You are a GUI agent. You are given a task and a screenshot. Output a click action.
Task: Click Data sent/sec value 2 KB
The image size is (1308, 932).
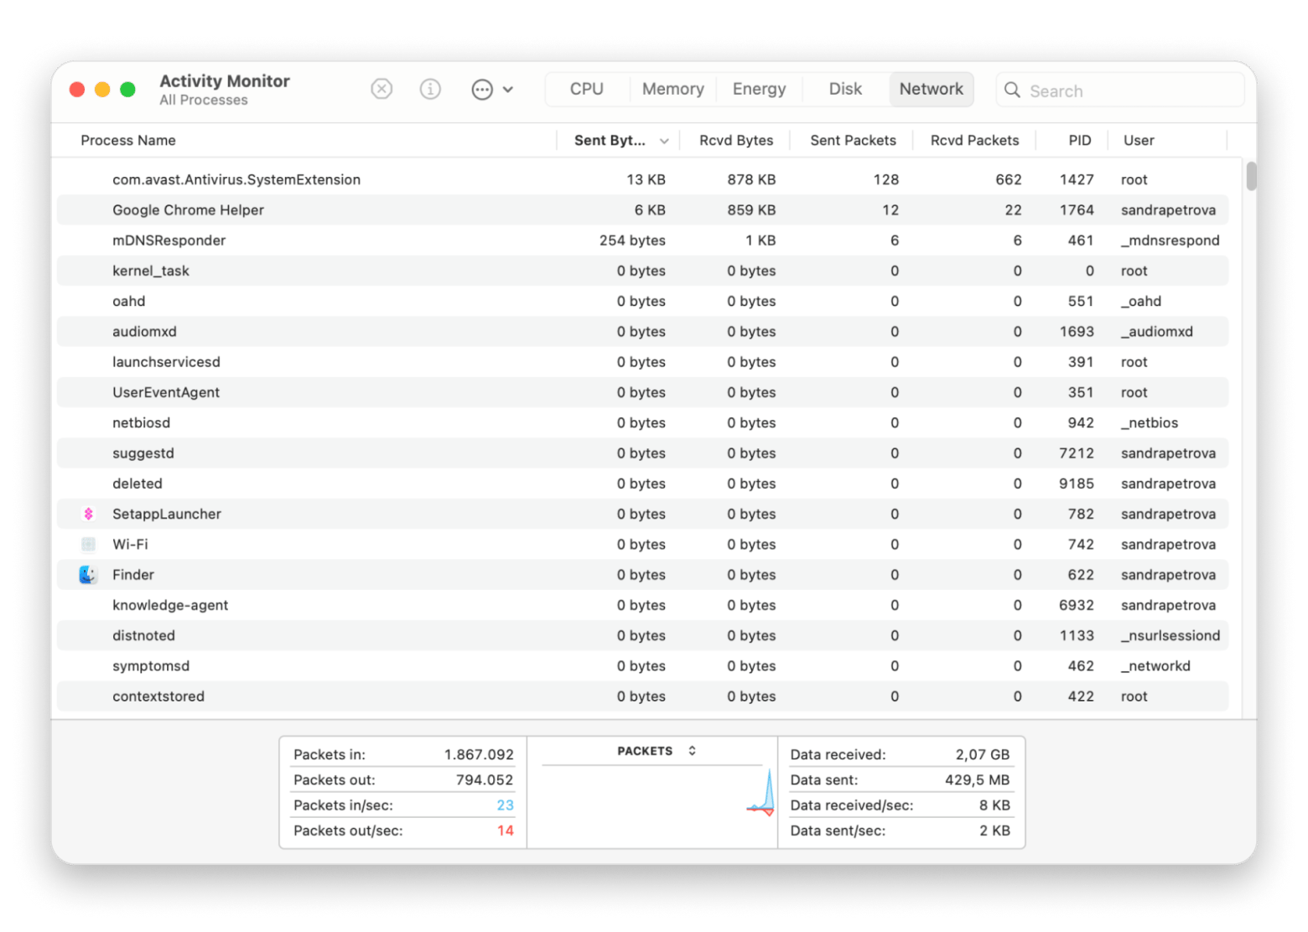click(994, 831)
